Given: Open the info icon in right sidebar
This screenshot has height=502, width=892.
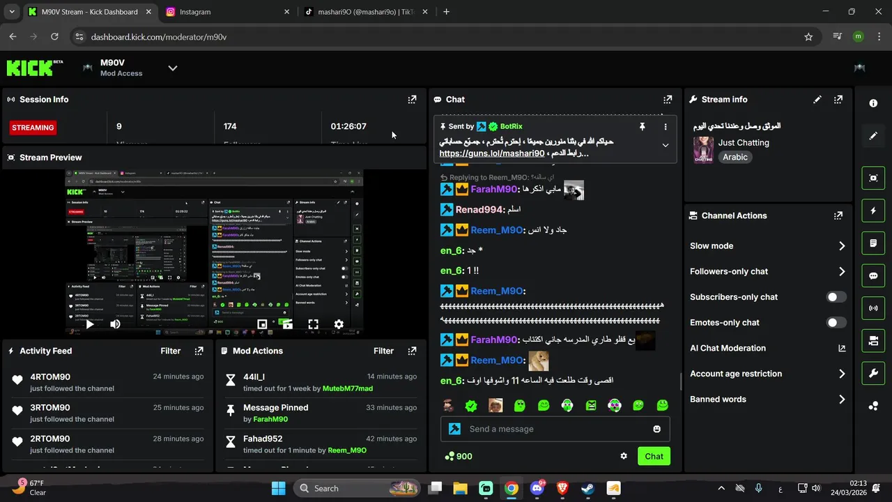Looking at the screenshot, I should coord(873,103).
